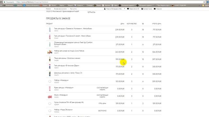
Task: Click the КОЛИЧЕСТВО column header
Action: tap(132, 24)
